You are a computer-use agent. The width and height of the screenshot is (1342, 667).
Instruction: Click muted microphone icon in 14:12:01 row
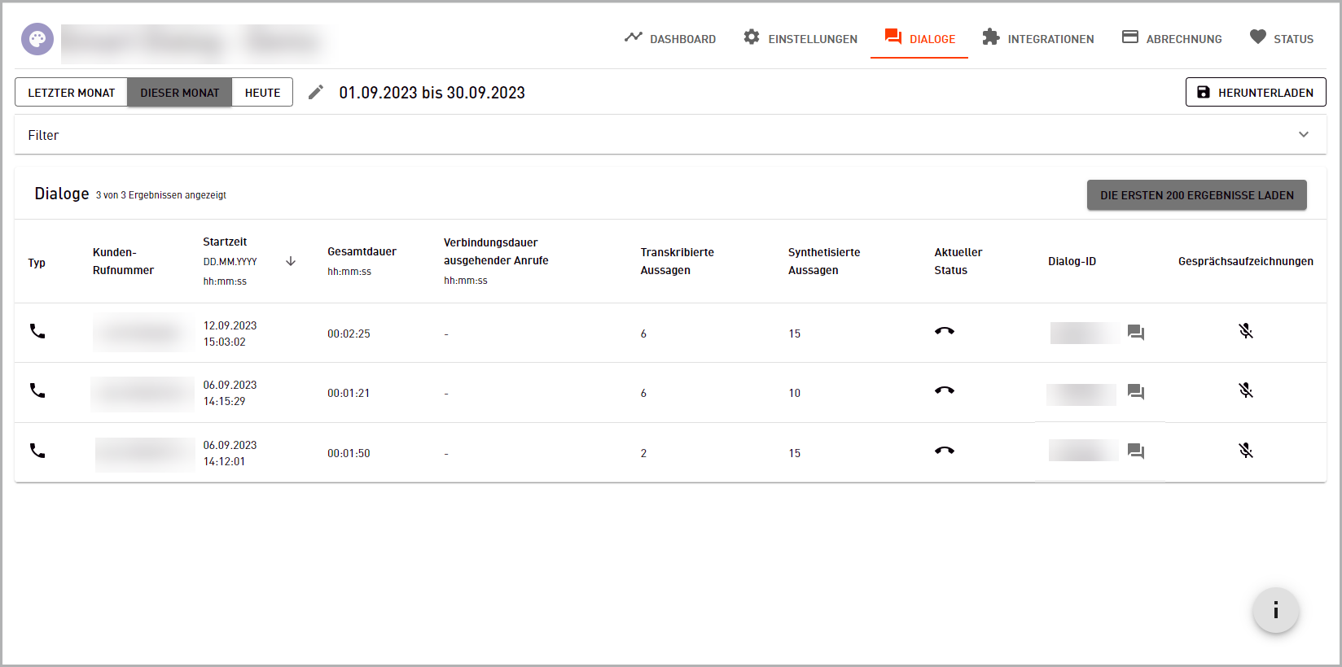[1246, 451]
